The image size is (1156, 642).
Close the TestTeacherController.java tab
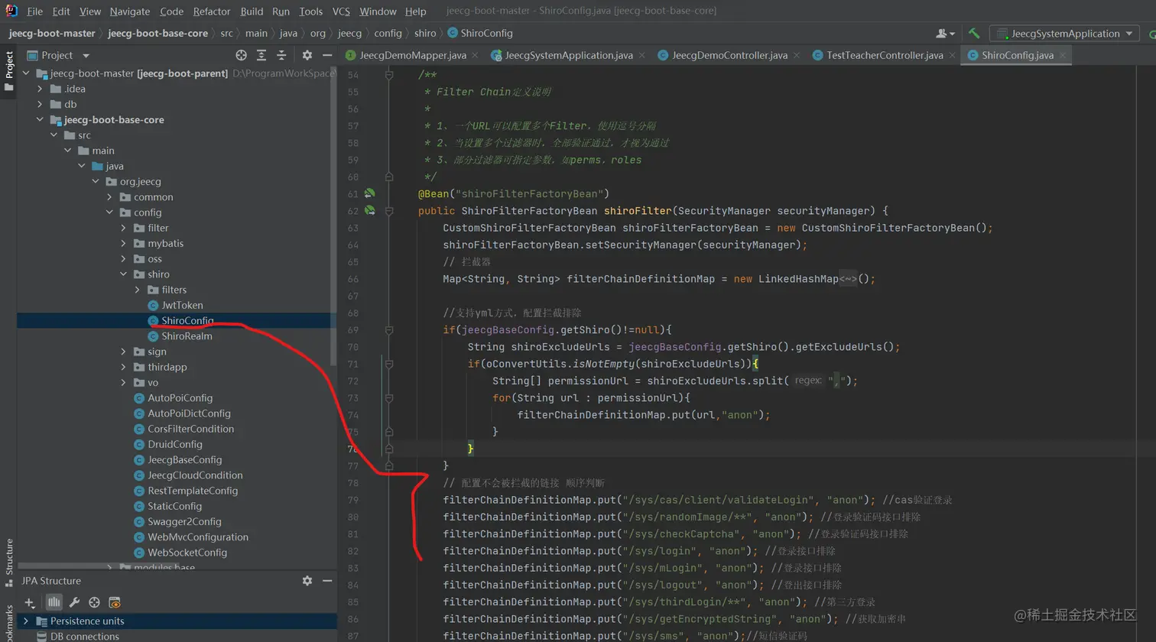click(952, 55)
